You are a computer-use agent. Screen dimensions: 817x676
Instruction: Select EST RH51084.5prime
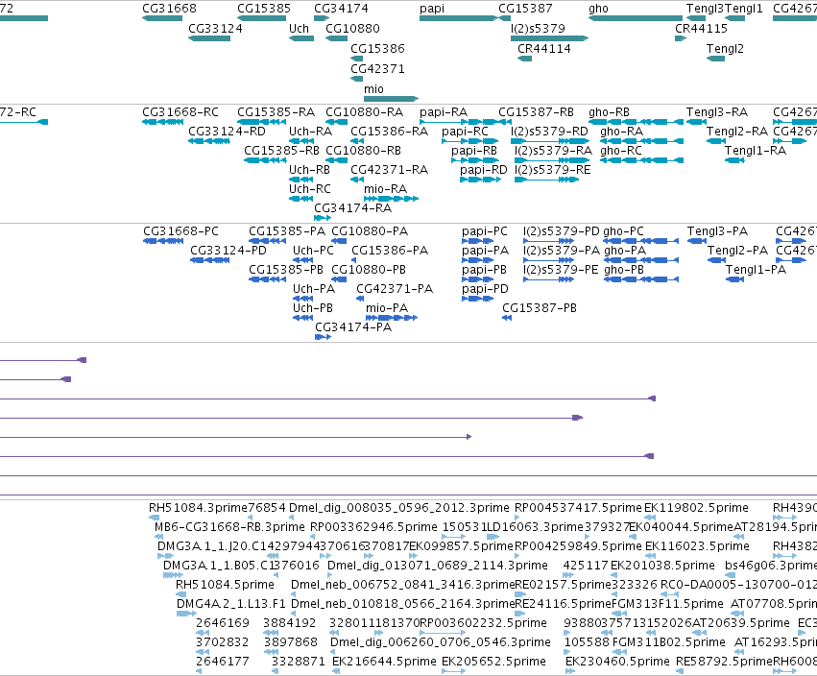tap(225, 585)
